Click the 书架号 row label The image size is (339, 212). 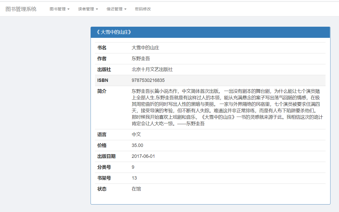coord(104,178)
